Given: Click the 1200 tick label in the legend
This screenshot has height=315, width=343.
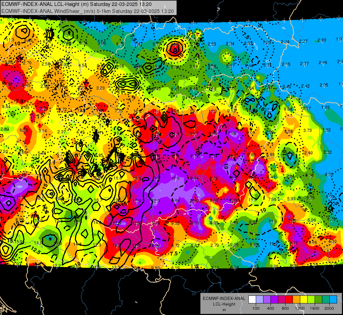Looking at the screenshot, I should [300, 308].
